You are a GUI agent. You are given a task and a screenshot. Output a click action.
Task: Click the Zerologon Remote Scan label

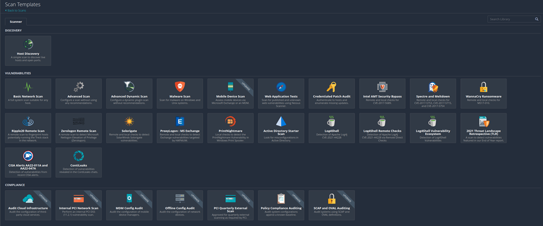79,131
